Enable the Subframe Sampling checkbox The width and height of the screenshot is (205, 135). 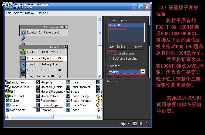[110, 59]
